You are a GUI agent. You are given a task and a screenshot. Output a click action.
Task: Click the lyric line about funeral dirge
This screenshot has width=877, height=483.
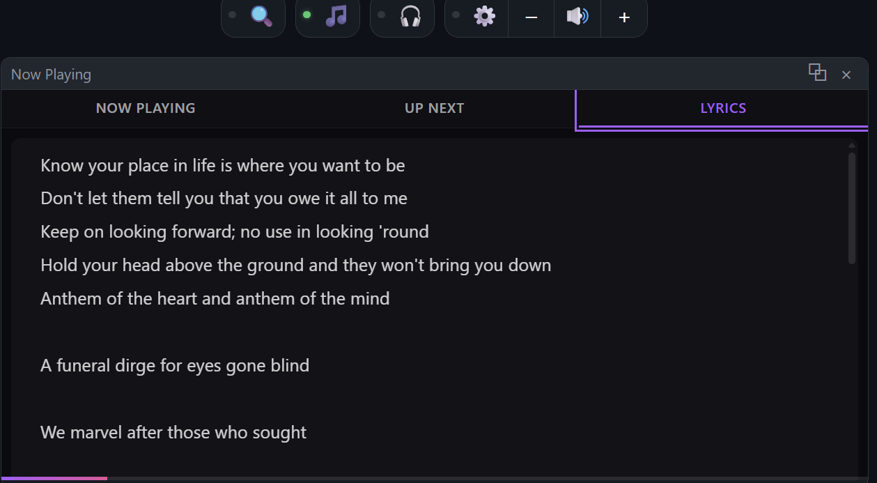click(x=175, y=365)
